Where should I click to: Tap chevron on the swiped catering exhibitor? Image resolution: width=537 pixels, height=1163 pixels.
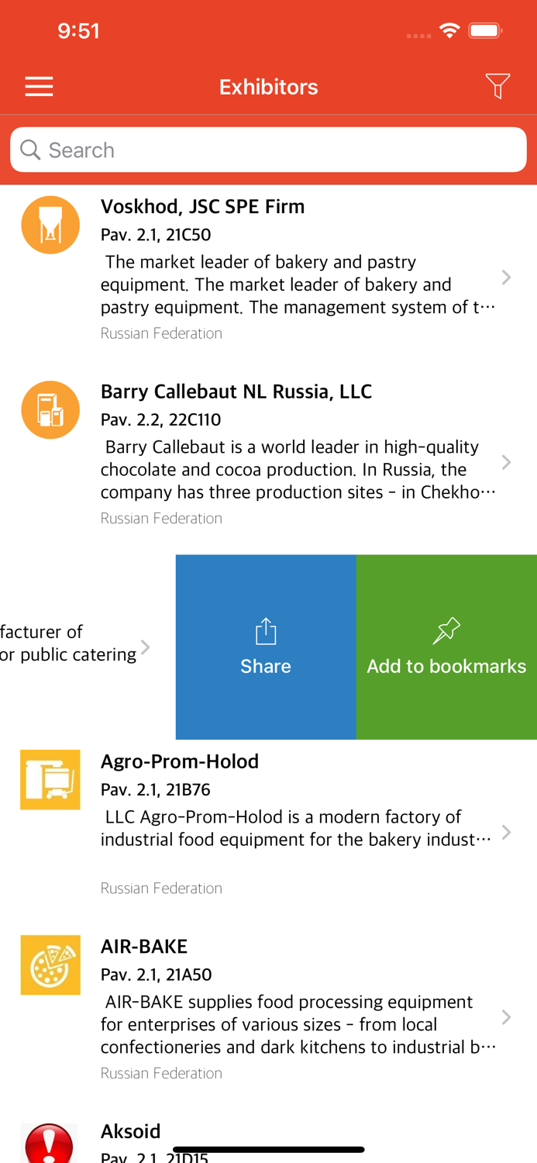pyautogui.click(x=145, y=647)
